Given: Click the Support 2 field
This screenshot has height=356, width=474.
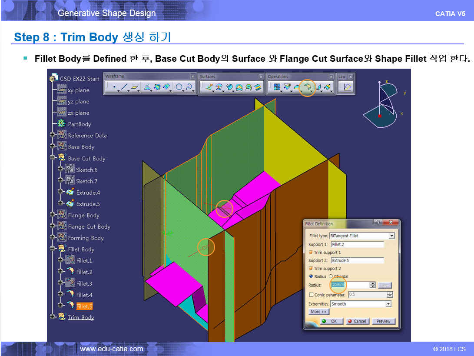Looking at the screenshot, I should click(x=357, y=260).
